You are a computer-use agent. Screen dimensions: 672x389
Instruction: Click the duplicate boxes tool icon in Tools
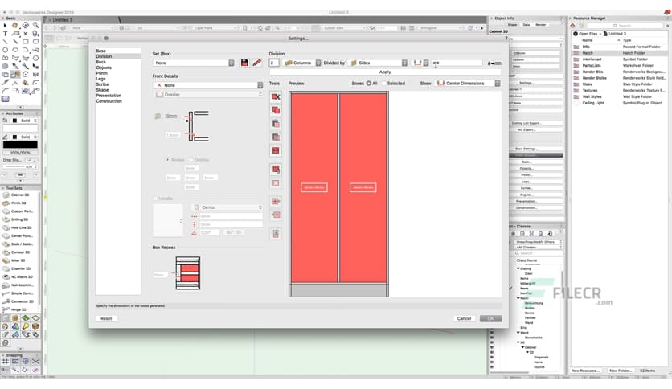coord(276,110)
